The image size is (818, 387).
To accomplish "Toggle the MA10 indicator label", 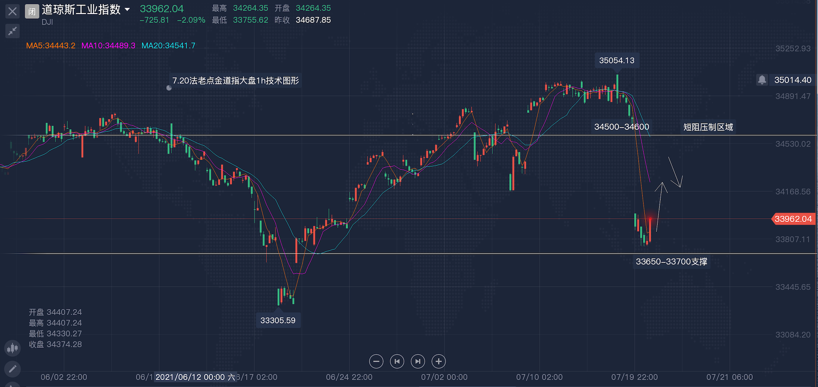I will [x=108, y=46].
